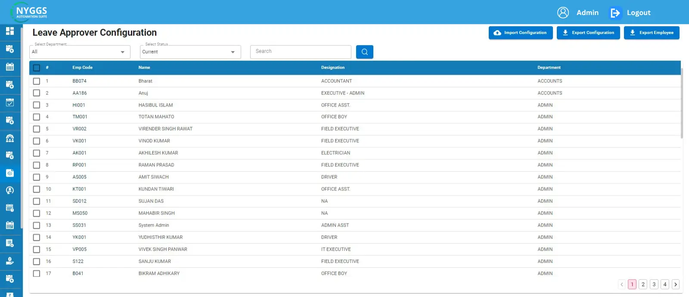Go to the next page arrow

[x=676, y=284]
